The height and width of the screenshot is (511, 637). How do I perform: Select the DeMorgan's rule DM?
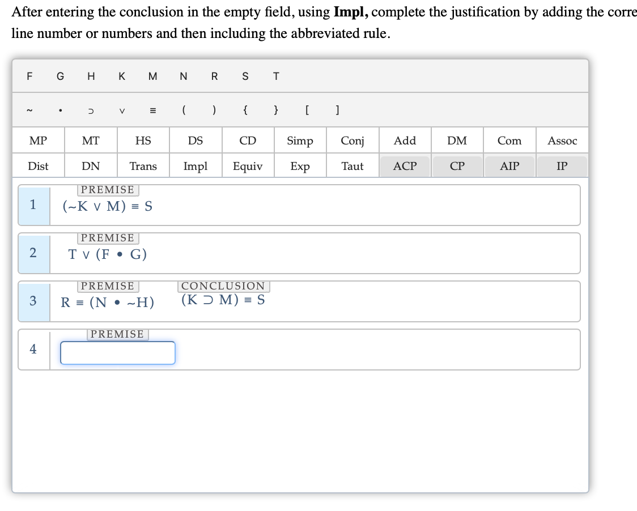[457, 140]
